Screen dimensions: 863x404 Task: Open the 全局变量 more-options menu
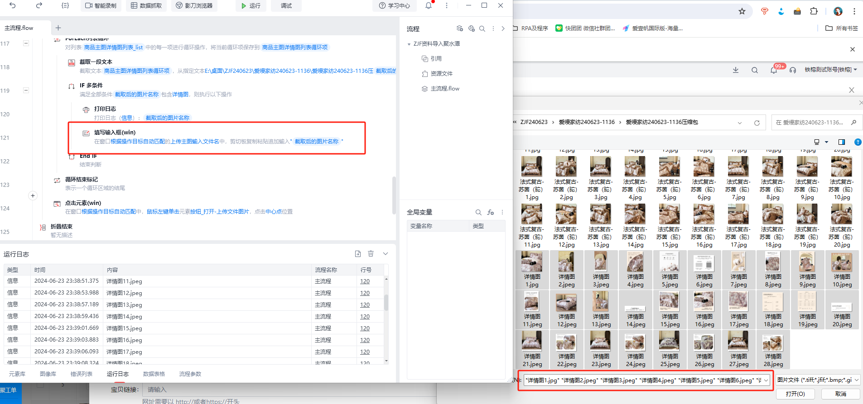click(502, 212)
